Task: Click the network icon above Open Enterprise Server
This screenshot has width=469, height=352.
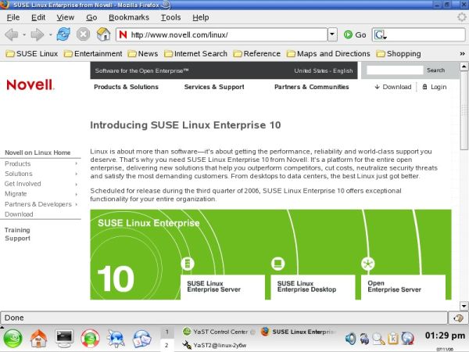Action: pyautogui.click(x=368, y=264)
